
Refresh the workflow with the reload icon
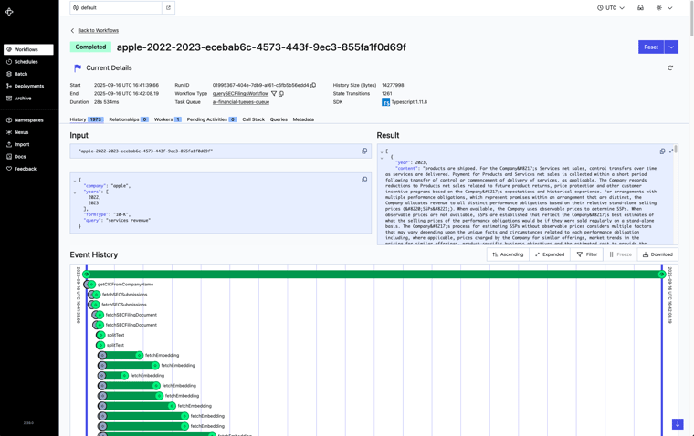(670, 68)
